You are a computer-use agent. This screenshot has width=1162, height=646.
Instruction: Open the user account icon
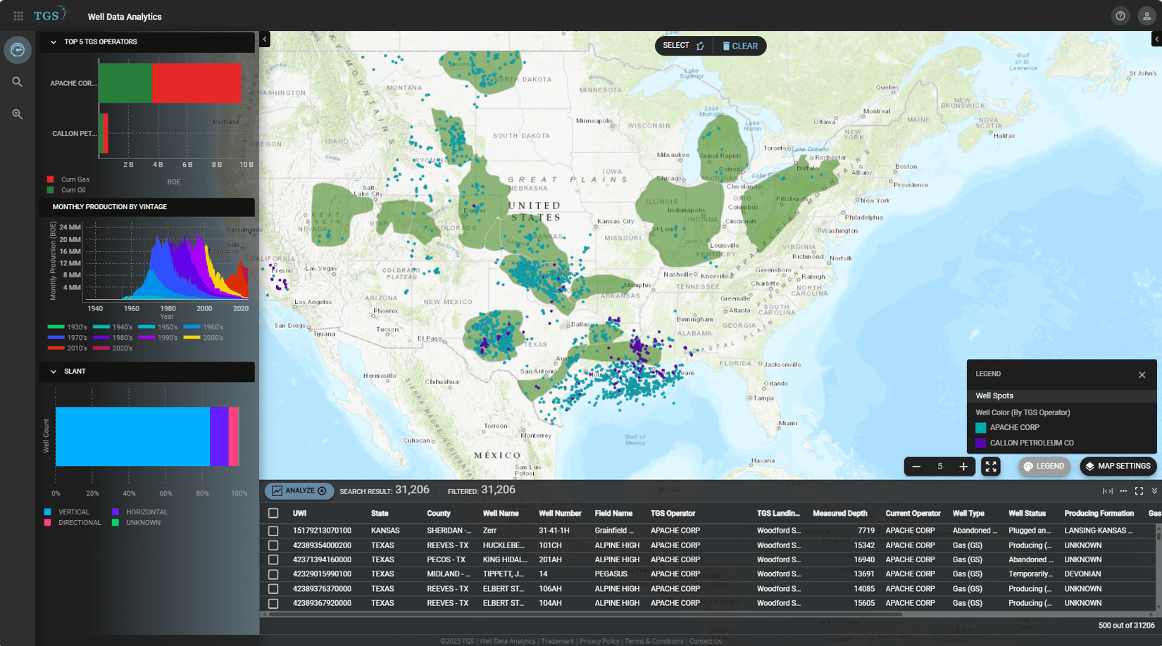coord(1147,15)
